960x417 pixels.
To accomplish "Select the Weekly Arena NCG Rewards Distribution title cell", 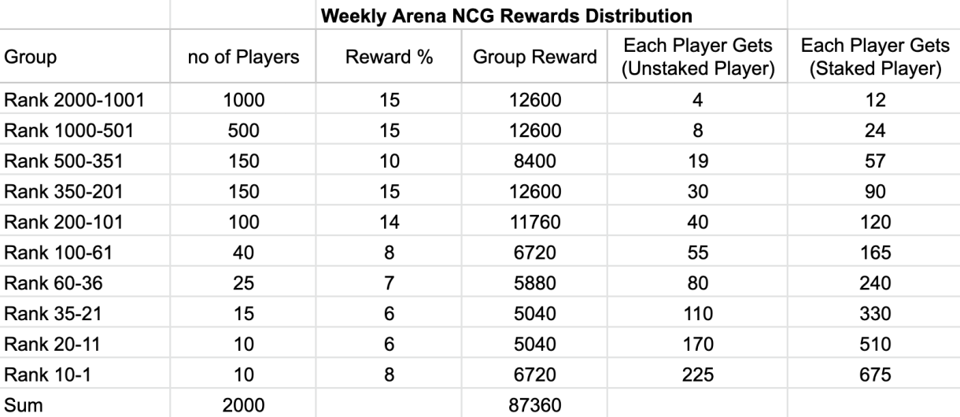I will pyautogui.click(x=479, y=15).
